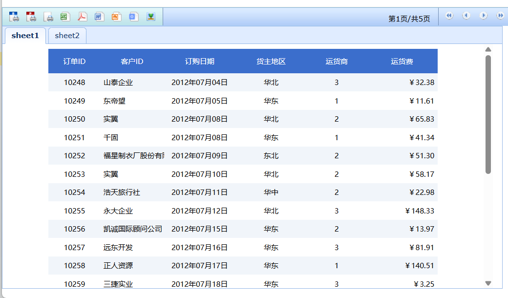508x298 pixels.
Task: Export the report to Excel
Action: coord(65,17)
